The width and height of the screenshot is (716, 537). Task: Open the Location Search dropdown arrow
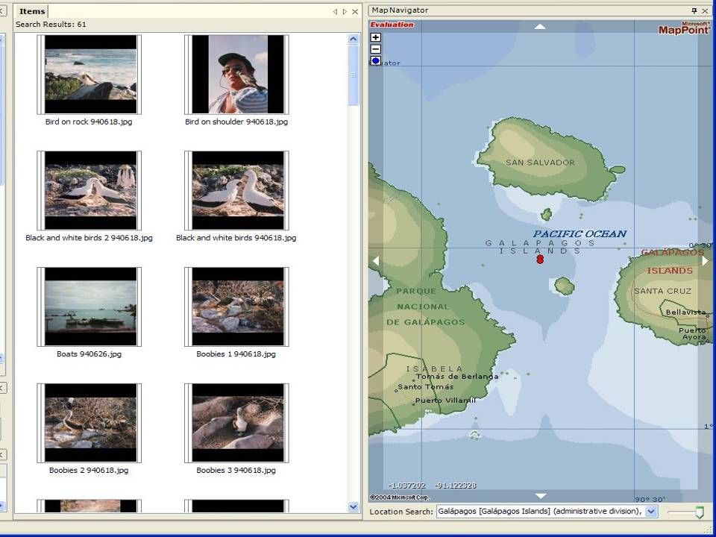coord(652,512)
